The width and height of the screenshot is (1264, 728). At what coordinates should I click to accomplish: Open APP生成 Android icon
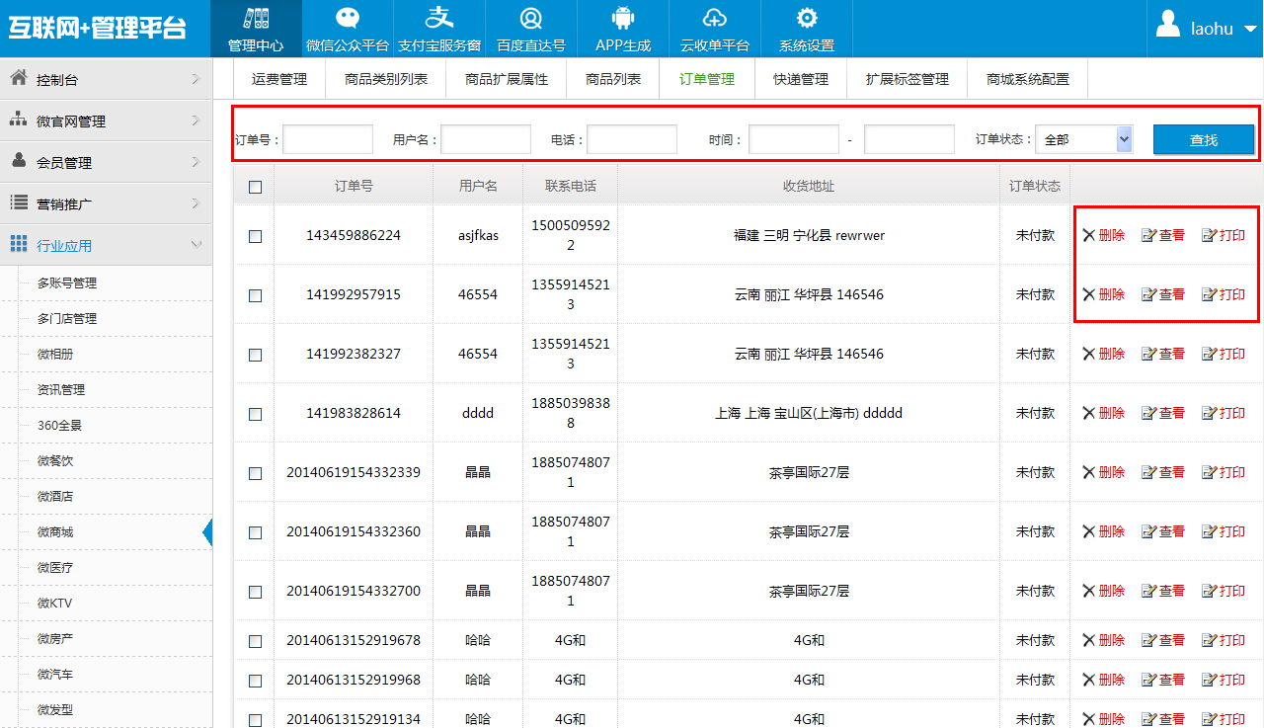tap(623, 18)
